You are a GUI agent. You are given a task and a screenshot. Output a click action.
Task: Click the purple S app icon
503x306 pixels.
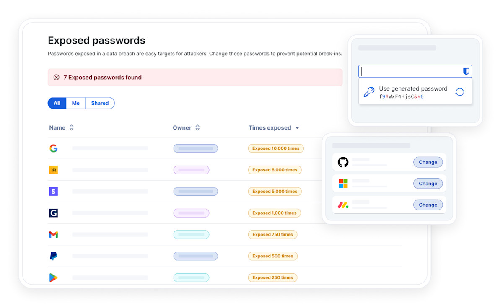(53, 192)
